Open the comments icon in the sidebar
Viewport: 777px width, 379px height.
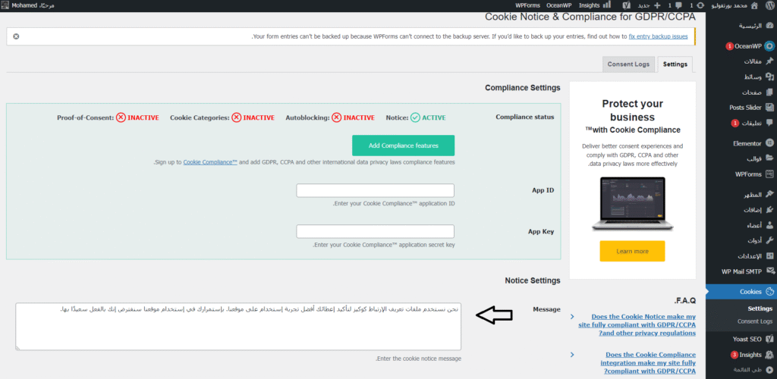pos(769,122)
